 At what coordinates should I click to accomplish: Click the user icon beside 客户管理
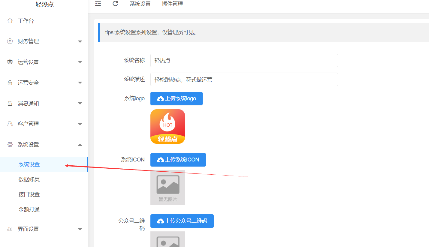(x=10, y=124)
